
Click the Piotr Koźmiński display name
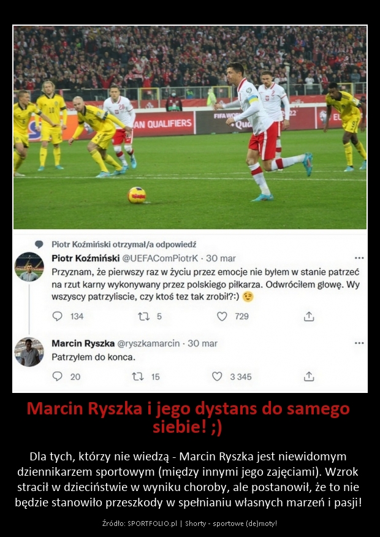coord(86,258)
